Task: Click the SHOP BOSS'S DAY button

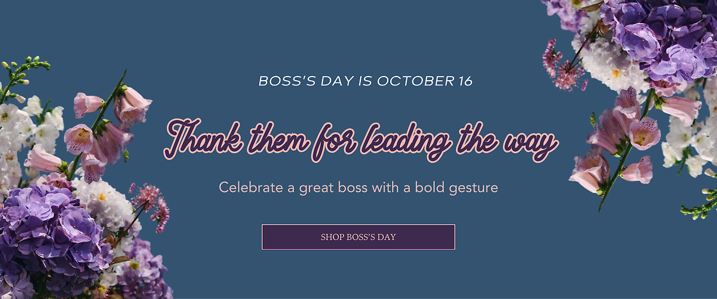Action: tap(358, 237)
